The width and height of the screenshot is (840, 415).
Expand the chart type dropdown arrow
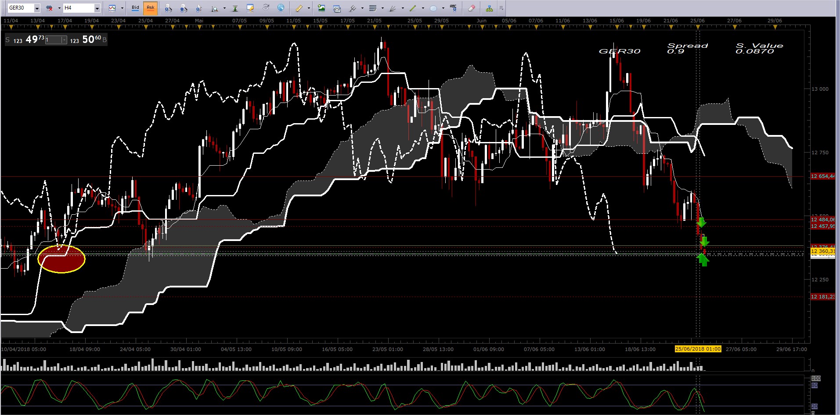pyautogui.click(x=122, y=8)
